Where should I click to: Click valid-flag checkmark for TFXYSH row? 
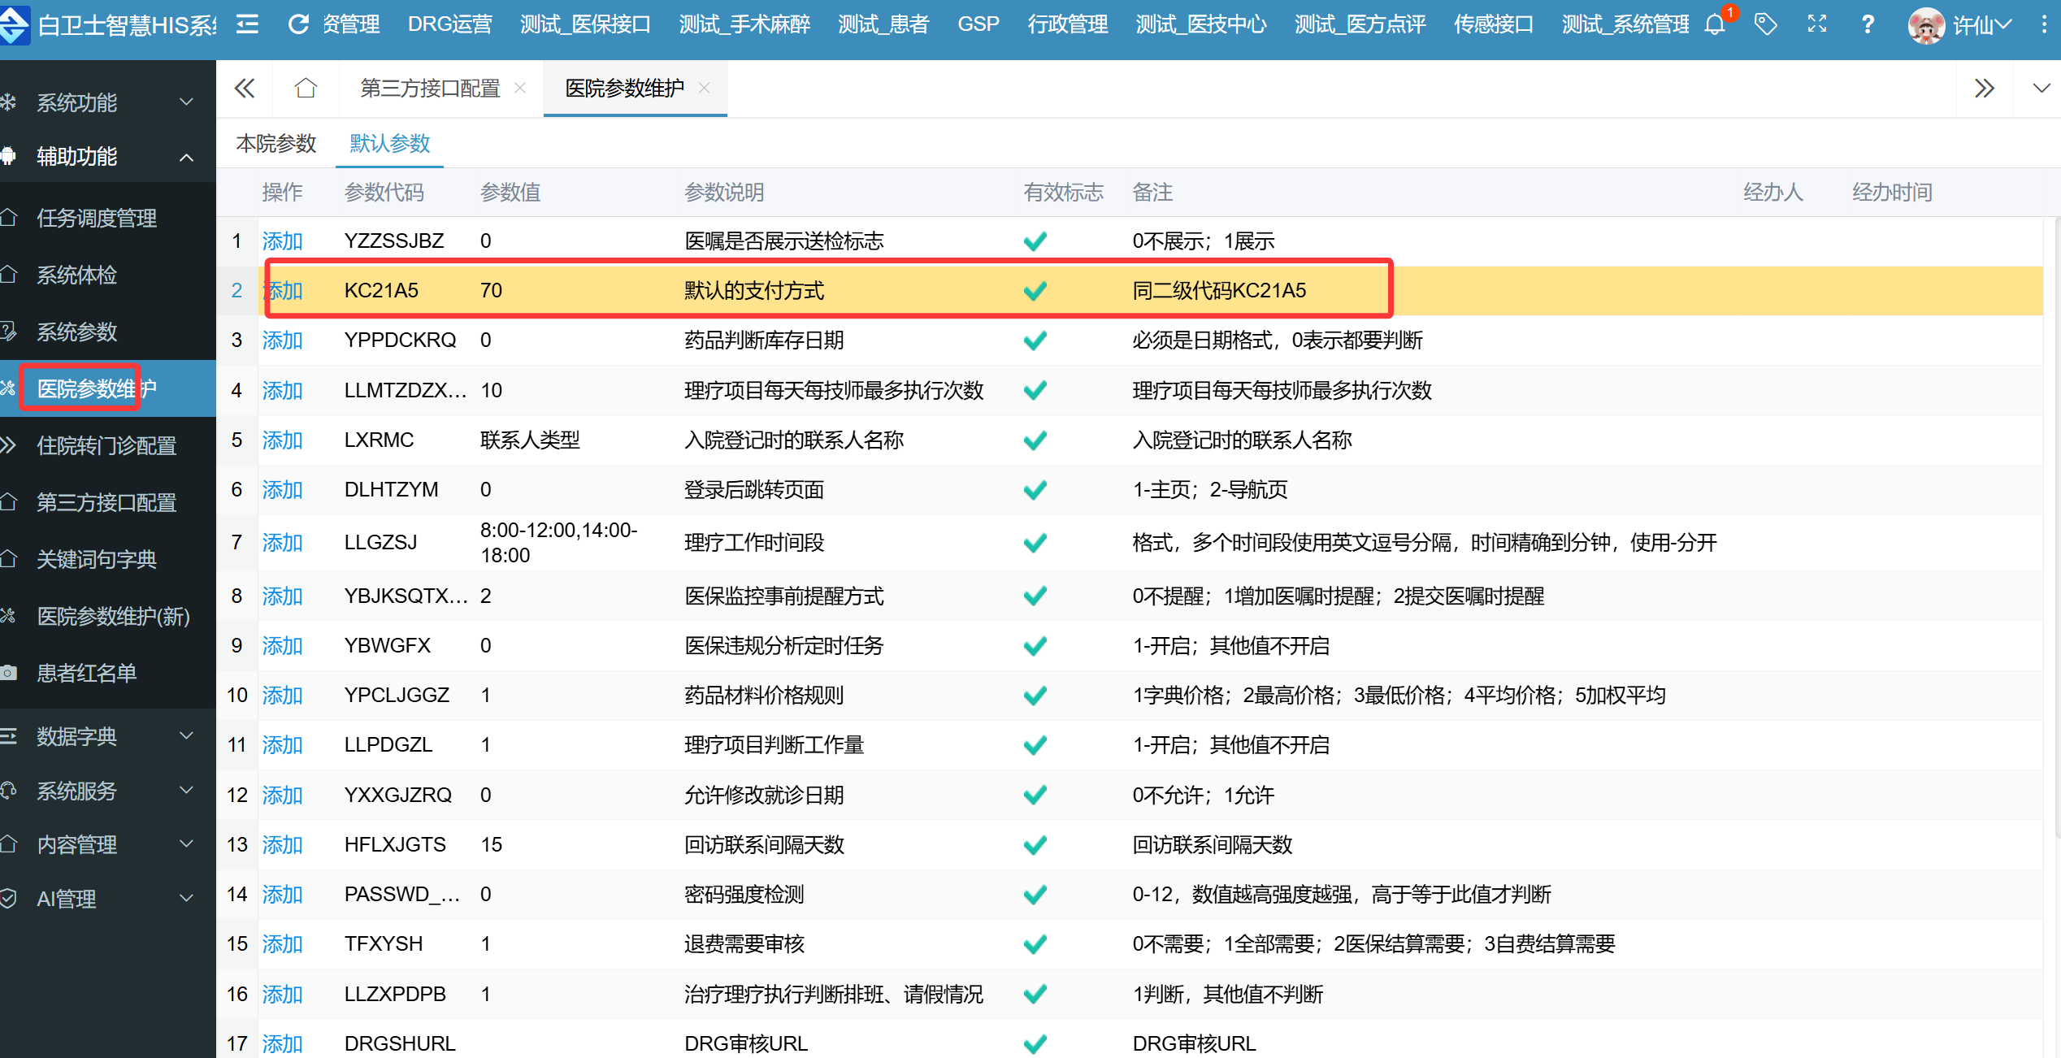coord(1035,944)
